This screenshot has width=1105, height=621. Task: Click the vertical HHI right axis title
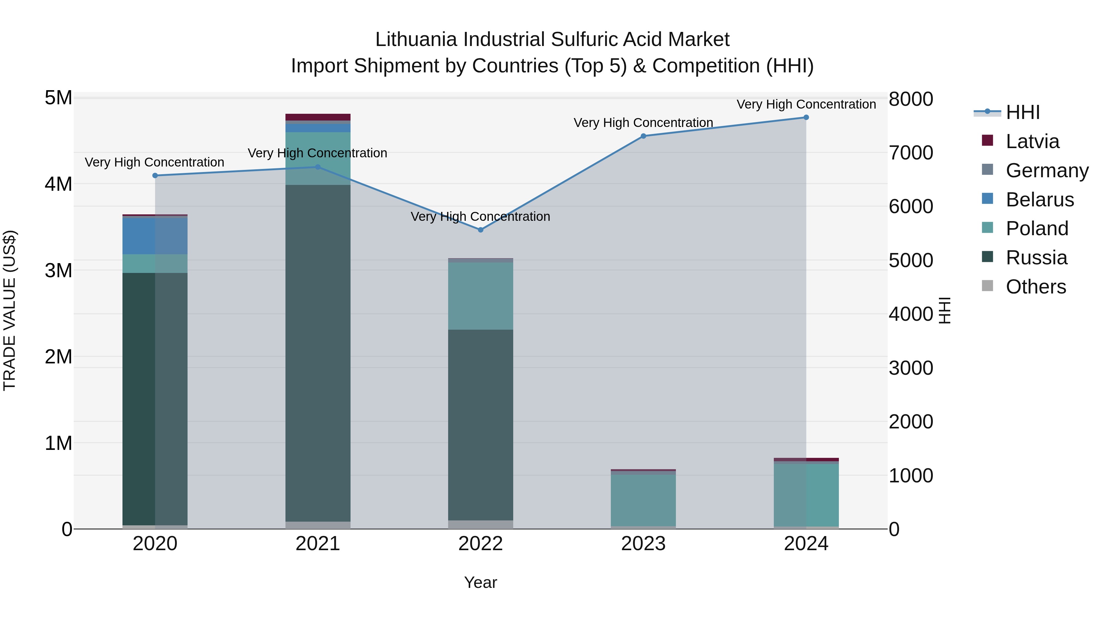[945, 310]
